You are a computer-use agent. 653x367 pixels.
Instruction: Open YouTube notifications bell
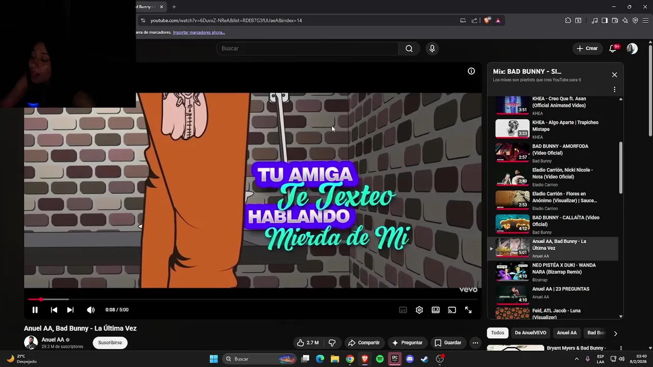pyautogui.click(x=613, y=48)
